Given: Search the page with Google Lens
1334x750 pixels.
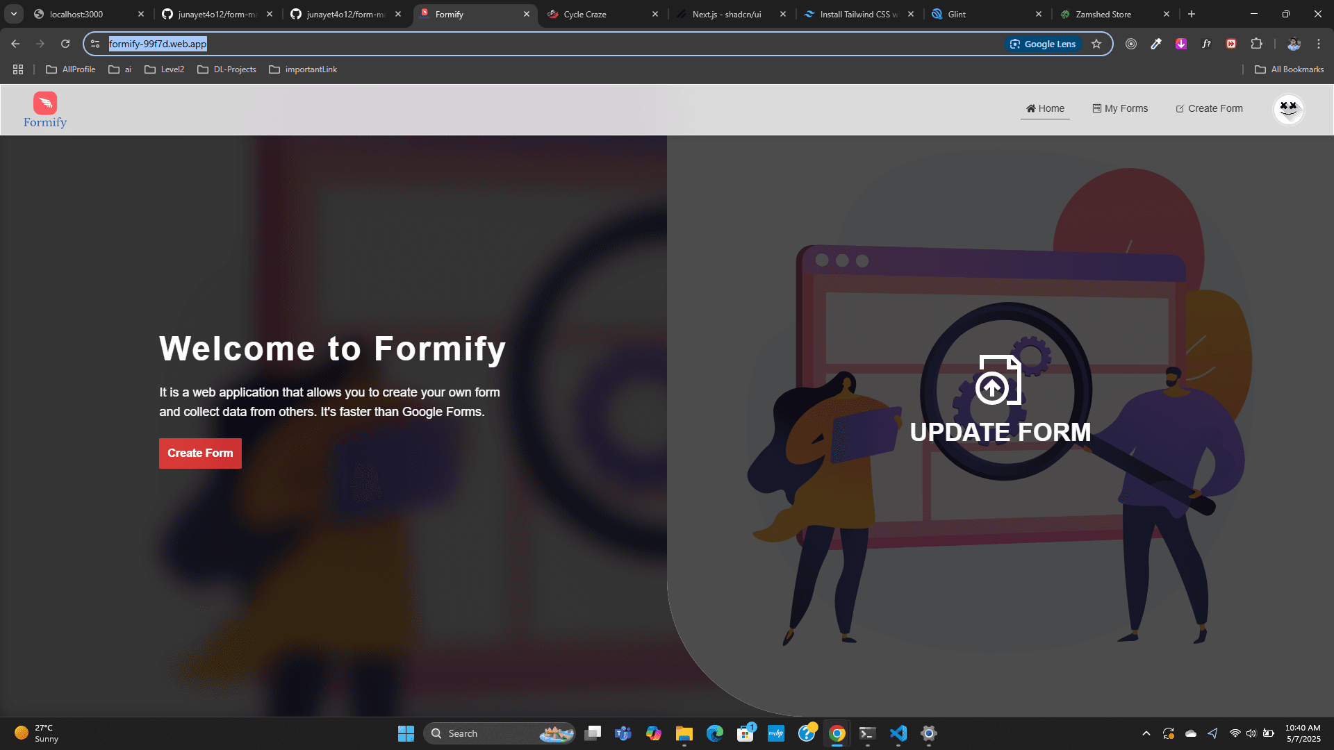Looking at the screenshot, I should point(1042,44).
